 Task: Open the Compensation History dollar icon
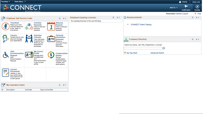51,55
